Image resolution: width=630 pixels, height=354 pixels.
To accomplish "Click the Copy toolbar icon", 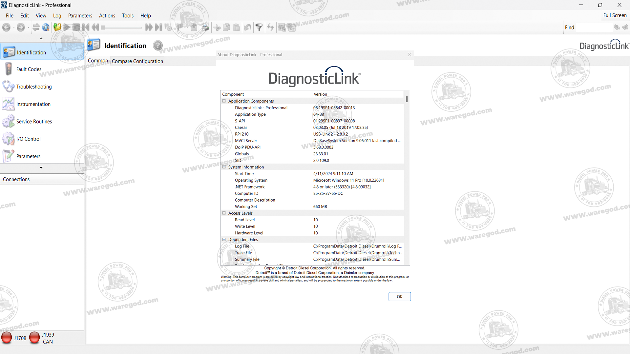I will [x=226, y=28].
